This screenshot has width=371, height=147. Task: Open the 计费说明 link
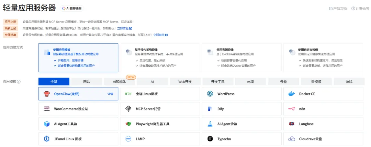(x=360, y=9)
